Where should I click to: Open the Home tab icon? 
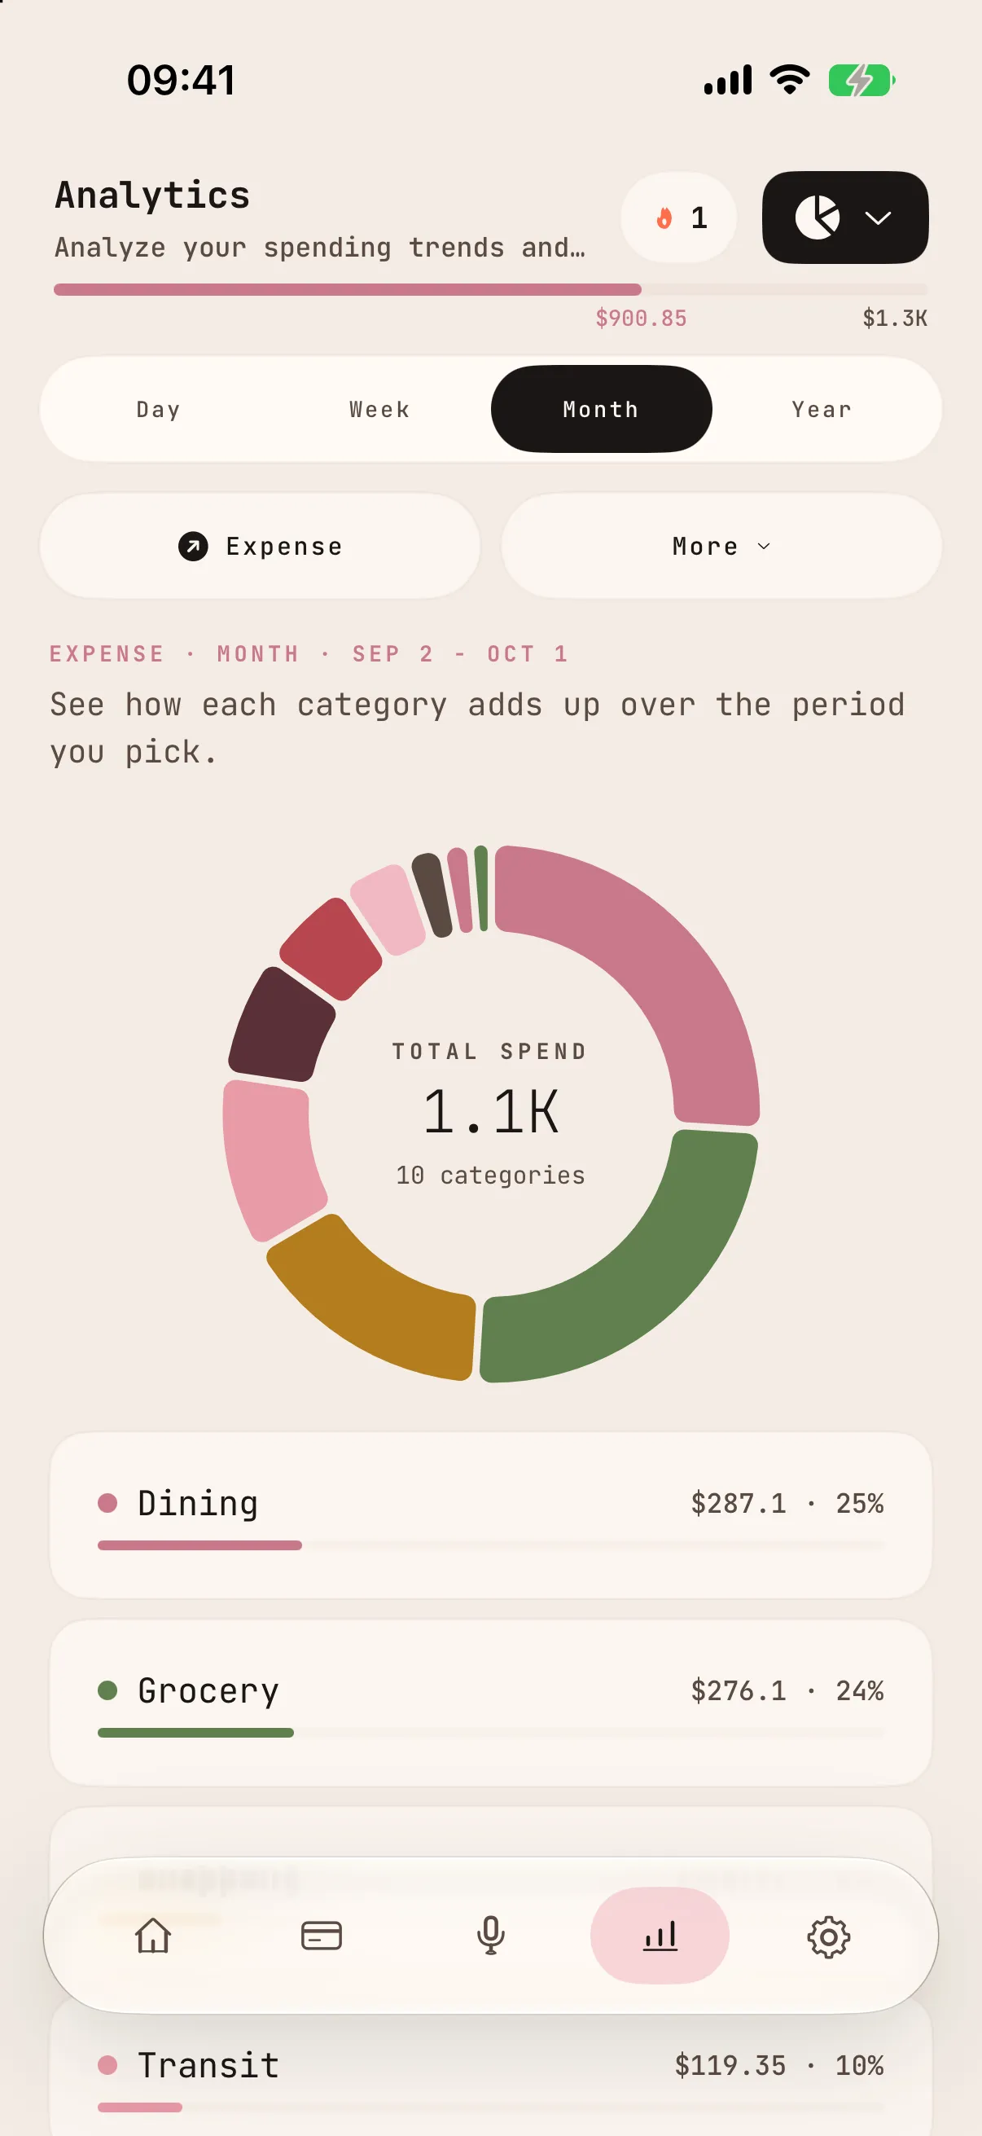153,1936
